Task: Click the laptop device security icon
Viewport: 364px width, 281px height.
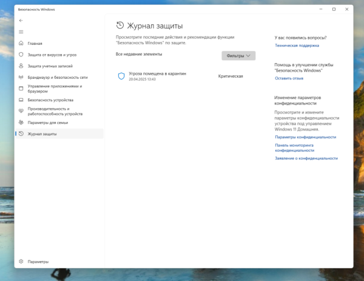Action: [x=21, y=100]
